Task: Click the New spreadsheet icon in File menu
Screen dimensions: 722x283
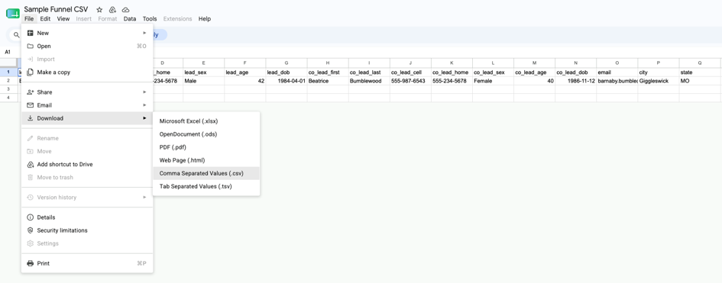Action: (31, 33)
